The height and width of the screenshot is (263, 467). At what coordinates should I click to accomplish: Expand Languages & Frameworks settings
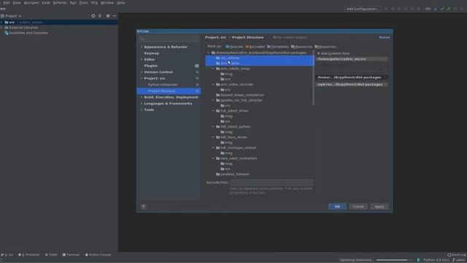pos(142,104)
